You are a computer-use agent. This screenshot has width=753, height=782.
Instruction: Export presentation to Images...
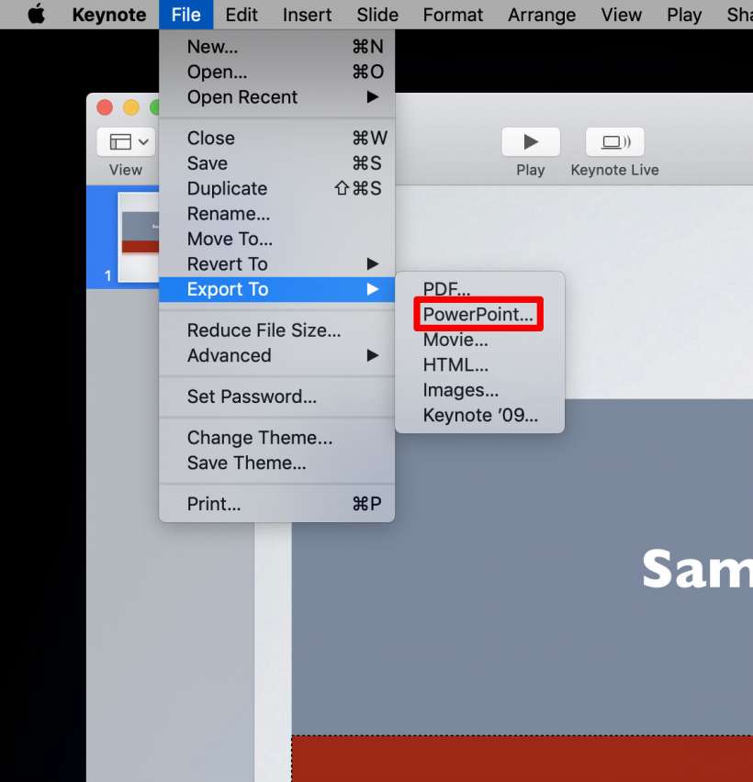coord(479,390)
